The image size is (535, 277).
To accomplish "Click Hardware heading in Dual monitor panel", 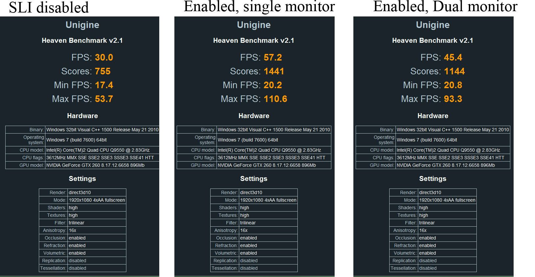I will (x=433, y=116).
